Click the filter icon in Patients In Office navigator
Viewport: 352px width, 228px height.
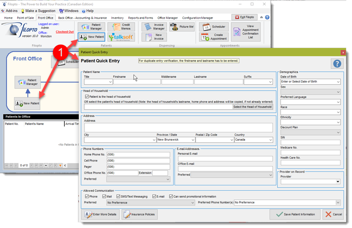(61, 166)
